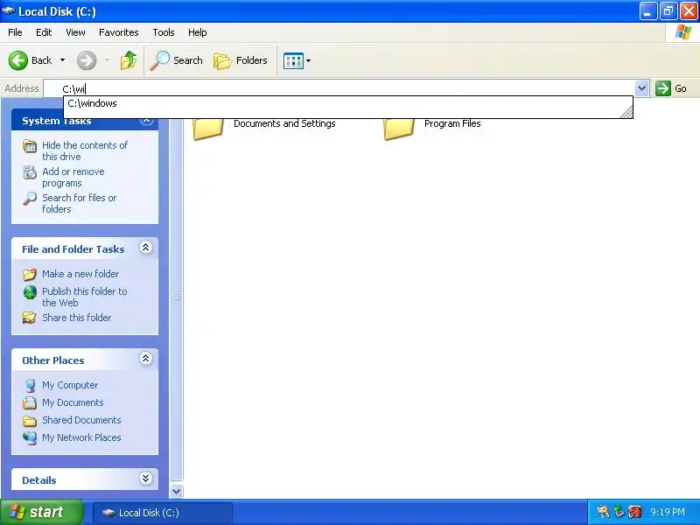Collapse the System Tasks panel

click(x=147, y=121)
